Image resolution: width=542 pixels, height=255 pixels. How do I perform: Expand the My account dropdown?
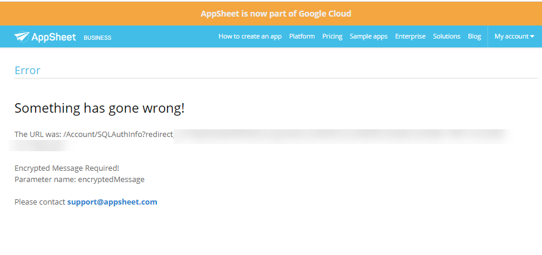[x=514, y=36]
